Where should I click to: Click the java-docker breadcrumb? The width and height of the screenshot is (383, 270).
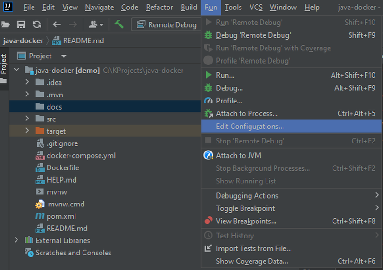coord(23,40)
